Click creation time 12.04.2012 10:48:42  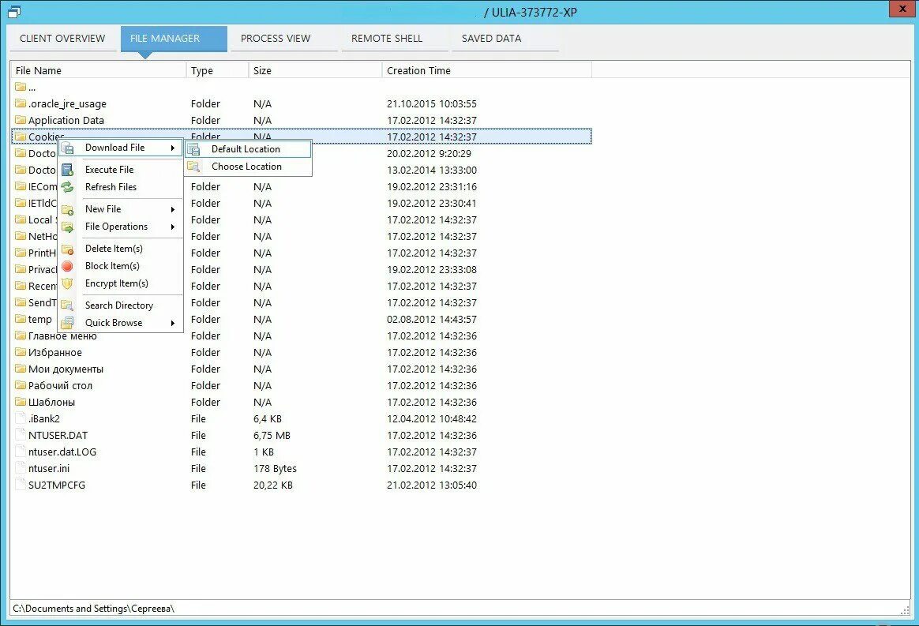pyautogui.click(x=432, y=419)
